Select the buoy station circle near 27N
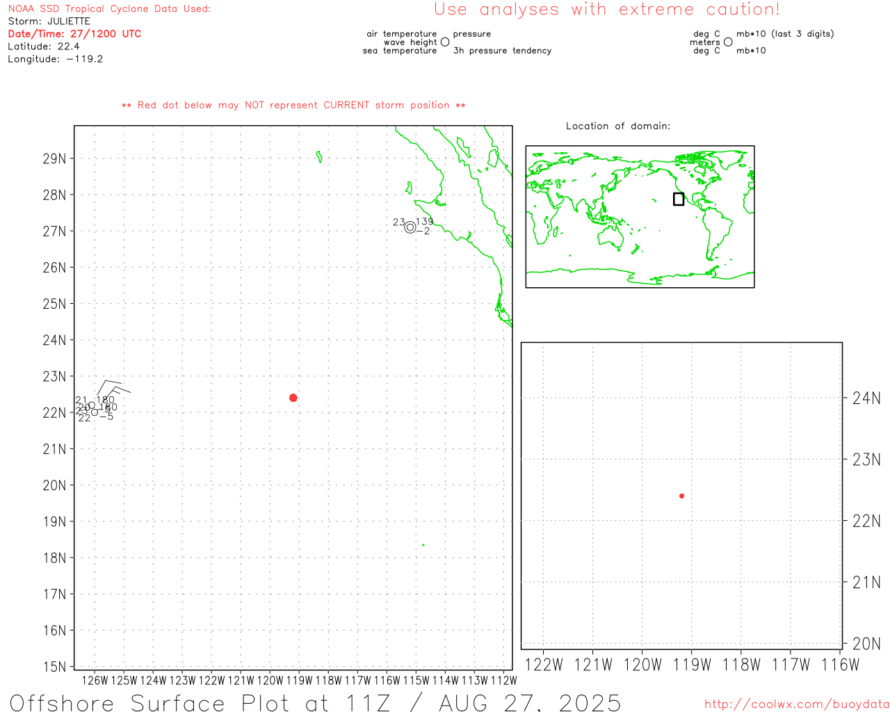The image size is (890, 712). [410, 227]
